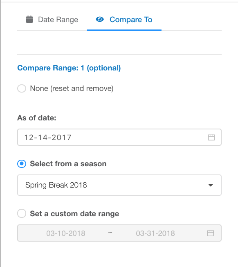Image resolution: width=238 pixels, height=267 pixels.
Task: Click the As of date: label
Action: pyautogui.click(x=37, y=118)
